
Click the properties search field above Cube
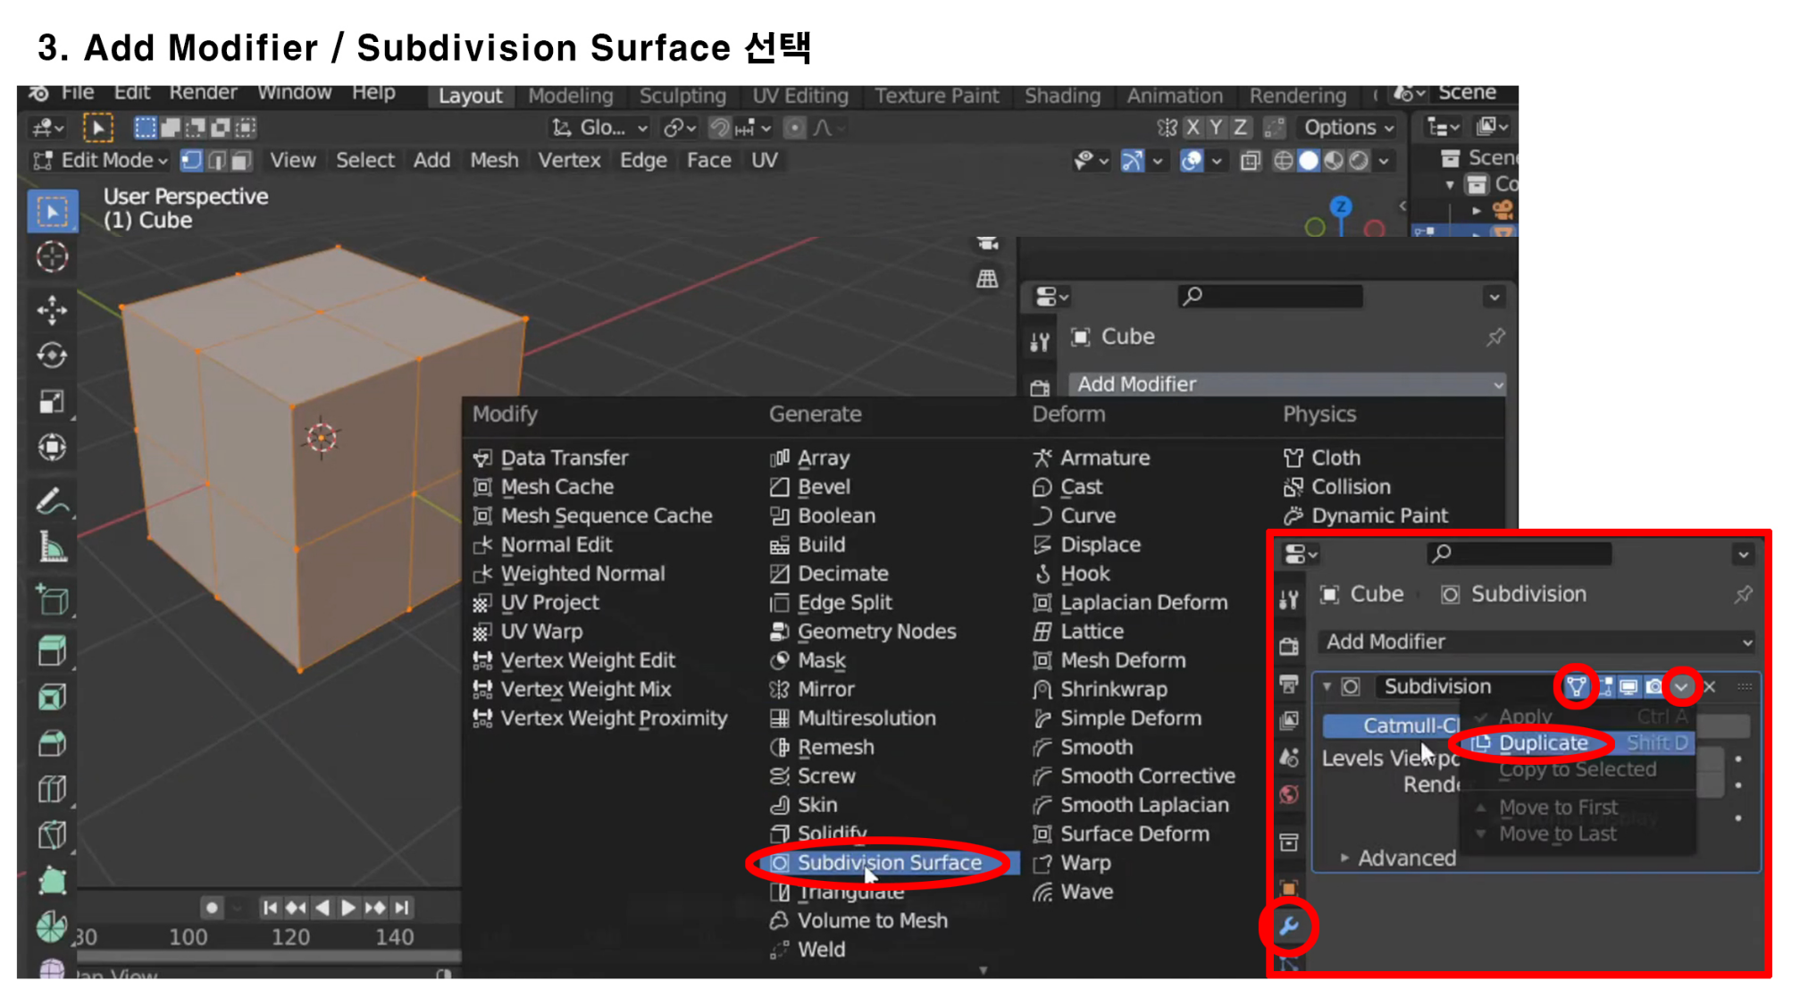coord(1270,296)
